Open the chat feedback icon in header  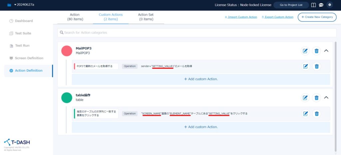point(321,5)
